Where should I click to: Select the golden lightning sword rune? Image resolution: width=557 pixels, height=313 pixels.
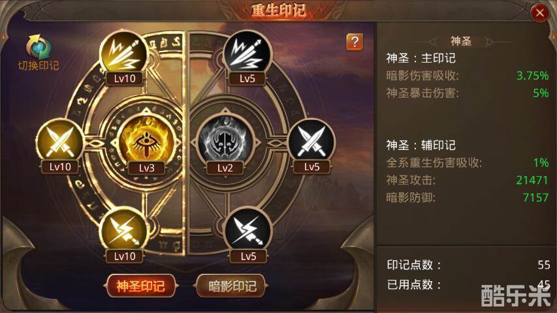pos(123,231)
